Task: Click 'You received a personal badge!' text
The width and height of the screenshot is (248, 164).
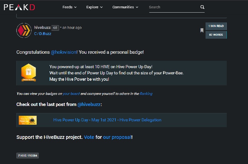Action: (x=111, y=52)
